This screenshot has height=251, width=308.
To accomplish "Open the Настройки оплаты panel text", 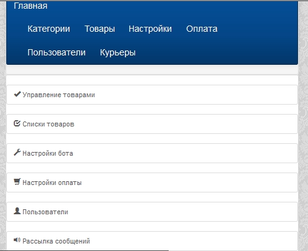I will coord(52,182).
